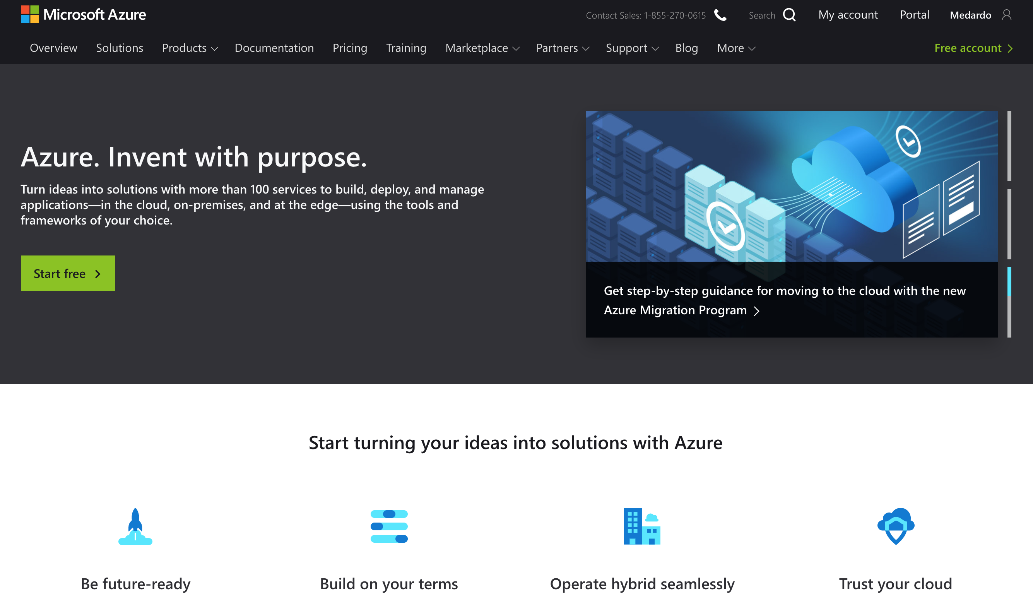Image resolution: width=1033 pixels, height=600 pixels.
Task: Click the green Start free button
Action: click(68, 273)
